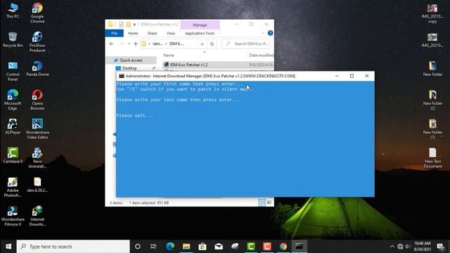Open the notification center icon
450x253 pixels.
pyautogui.click(x=441, y=247)
